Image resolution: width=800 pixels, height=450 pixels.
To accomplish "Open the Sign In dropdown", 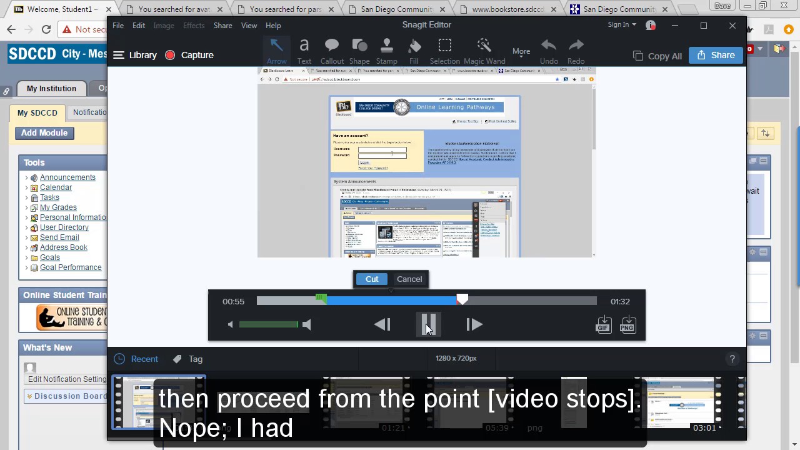I will point(622,24).
